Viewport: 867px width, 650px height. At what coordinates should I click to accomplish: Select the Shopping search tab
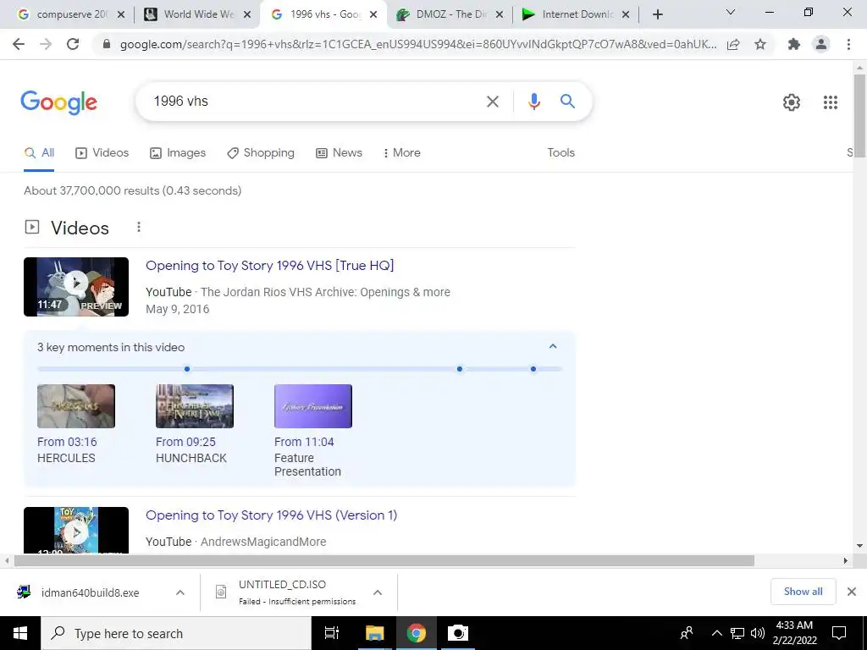click(261, 152)
